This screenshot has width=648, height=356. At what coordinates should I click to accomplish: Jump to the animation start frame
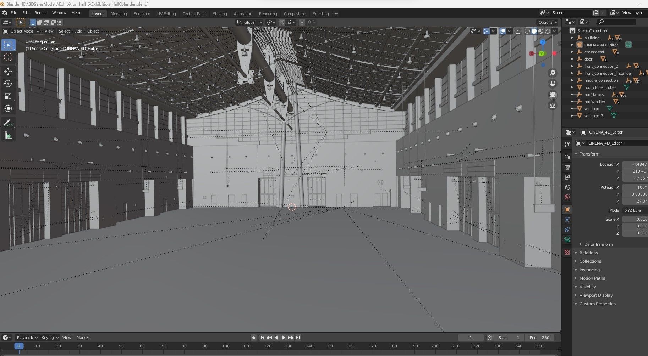point(262,338)
